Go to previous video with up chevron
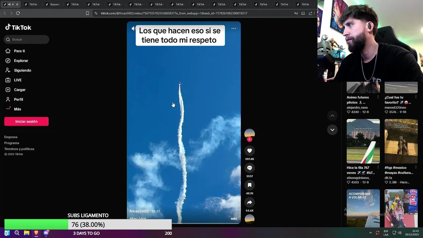The height and width of the screenshot is (238, 423). coord(332,116)
